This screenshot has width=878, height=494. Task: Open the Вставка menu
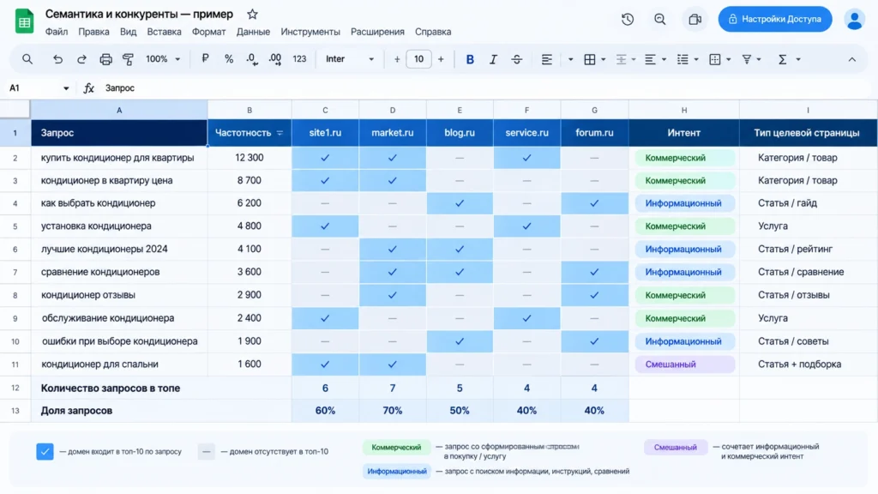tap(164, 32)
